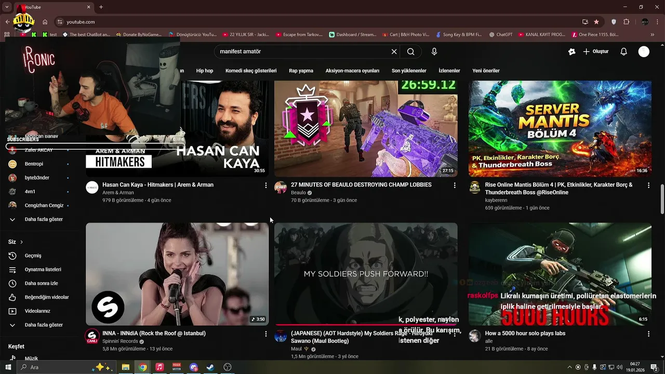
Task: Open the kayberenn channel avatar
Action: point(475,188)
